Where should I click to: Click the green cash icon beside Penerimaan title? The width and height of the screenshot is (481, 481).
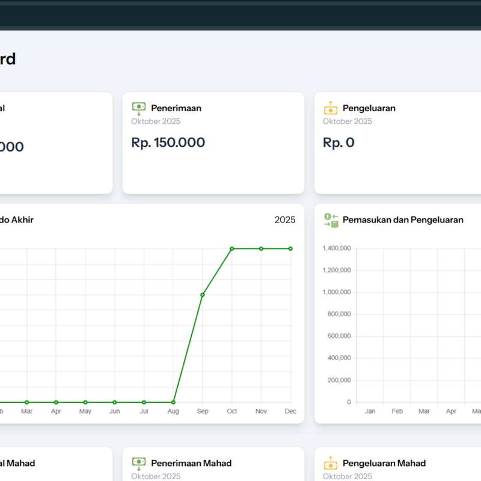[138, 108]
